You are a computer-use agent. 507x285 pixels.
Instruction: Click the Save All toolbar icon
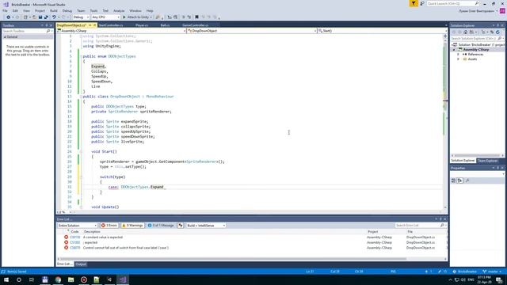46,17
